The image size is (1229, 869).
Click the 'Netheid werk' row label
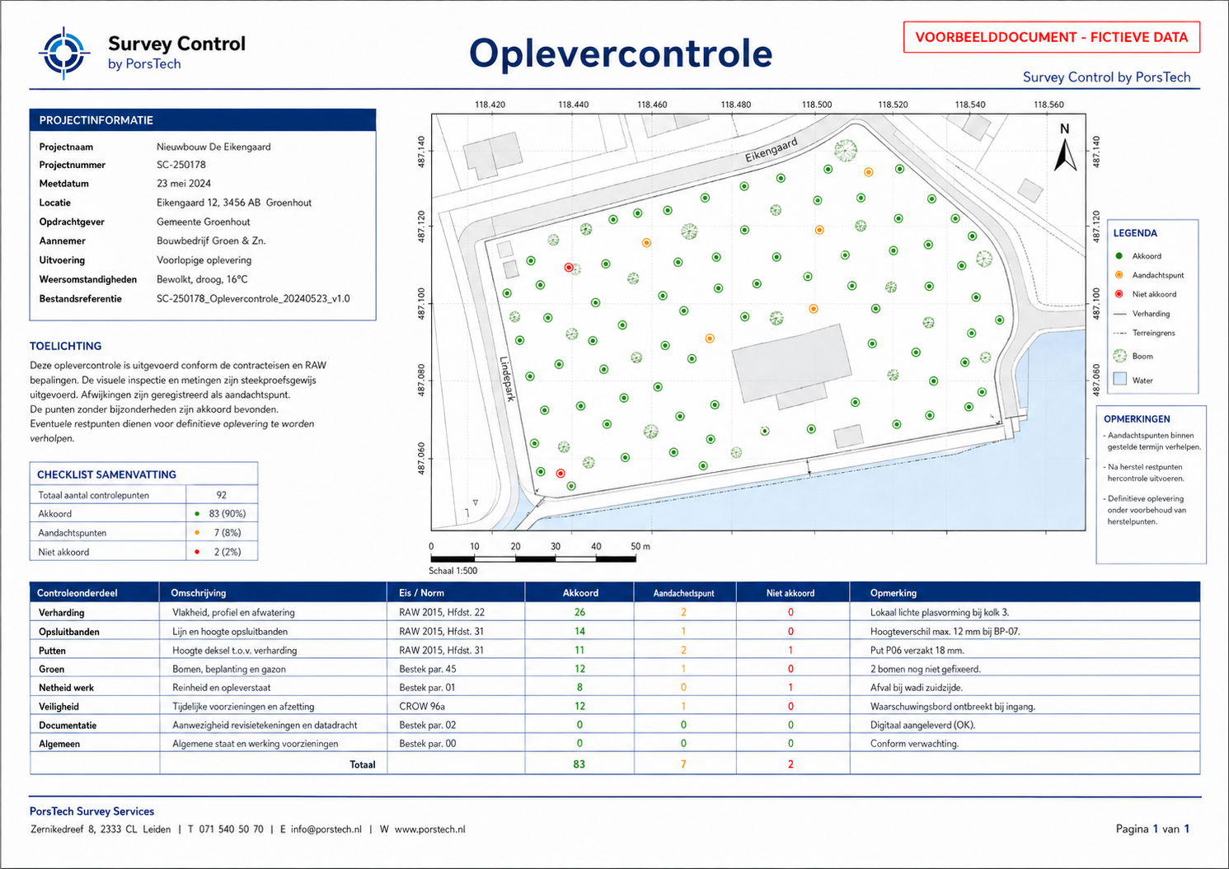[66, 688]
